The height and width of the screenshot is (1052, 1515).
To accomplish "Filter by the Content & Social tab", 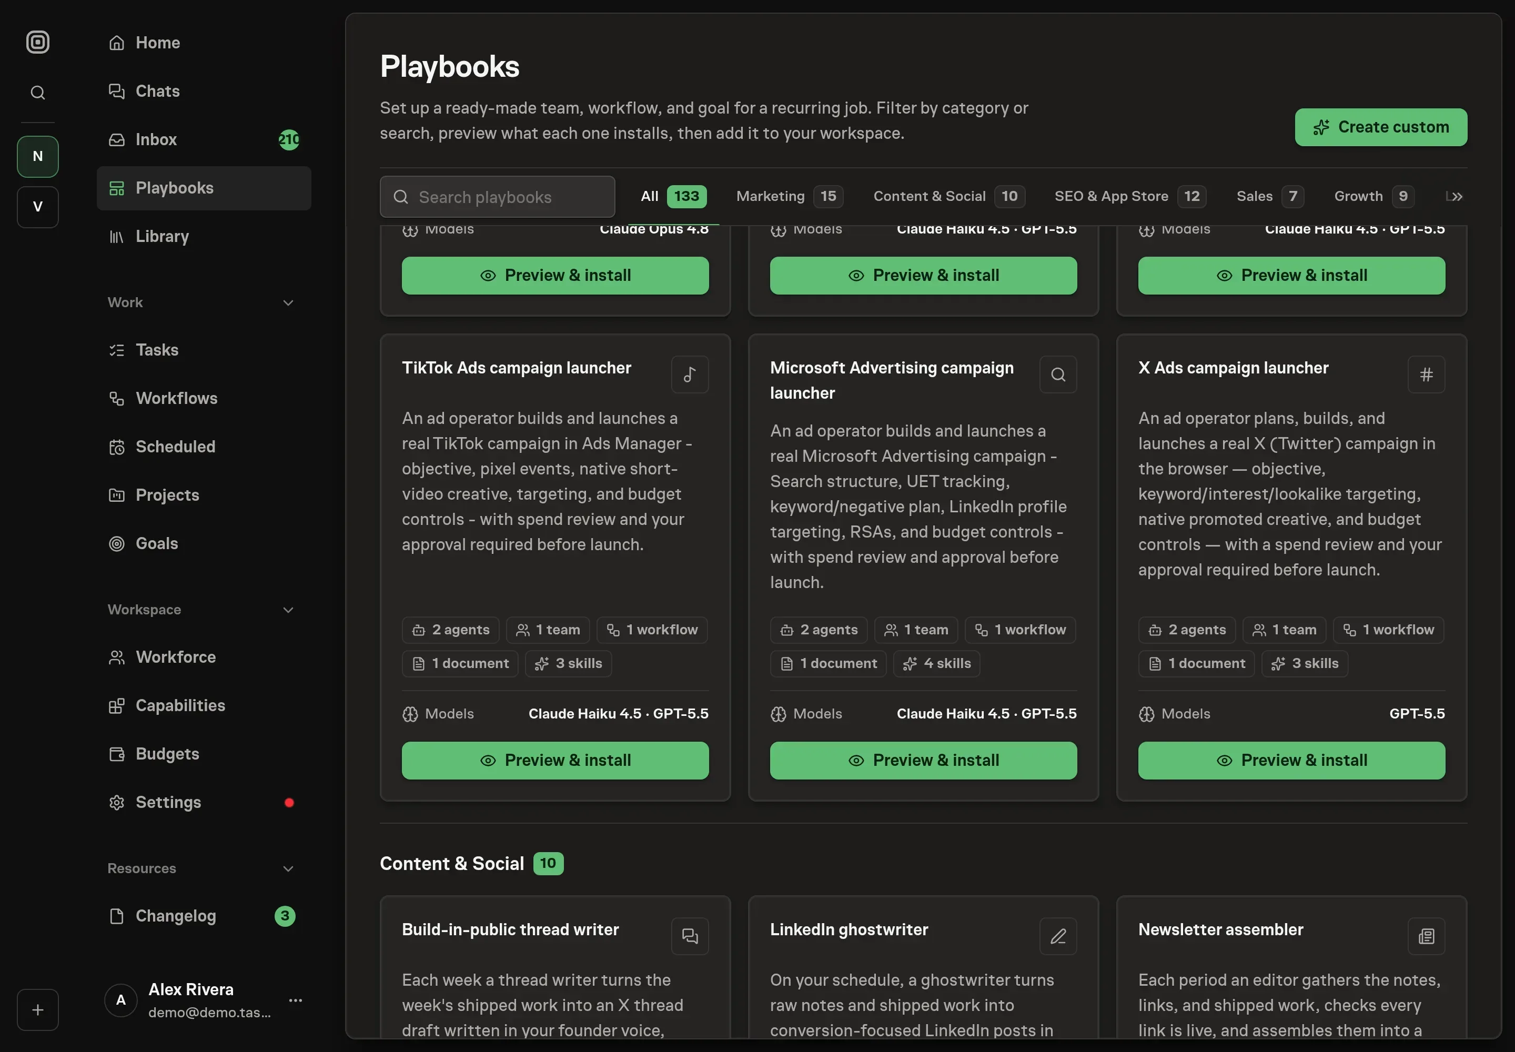I will click(x=948, y=196).
